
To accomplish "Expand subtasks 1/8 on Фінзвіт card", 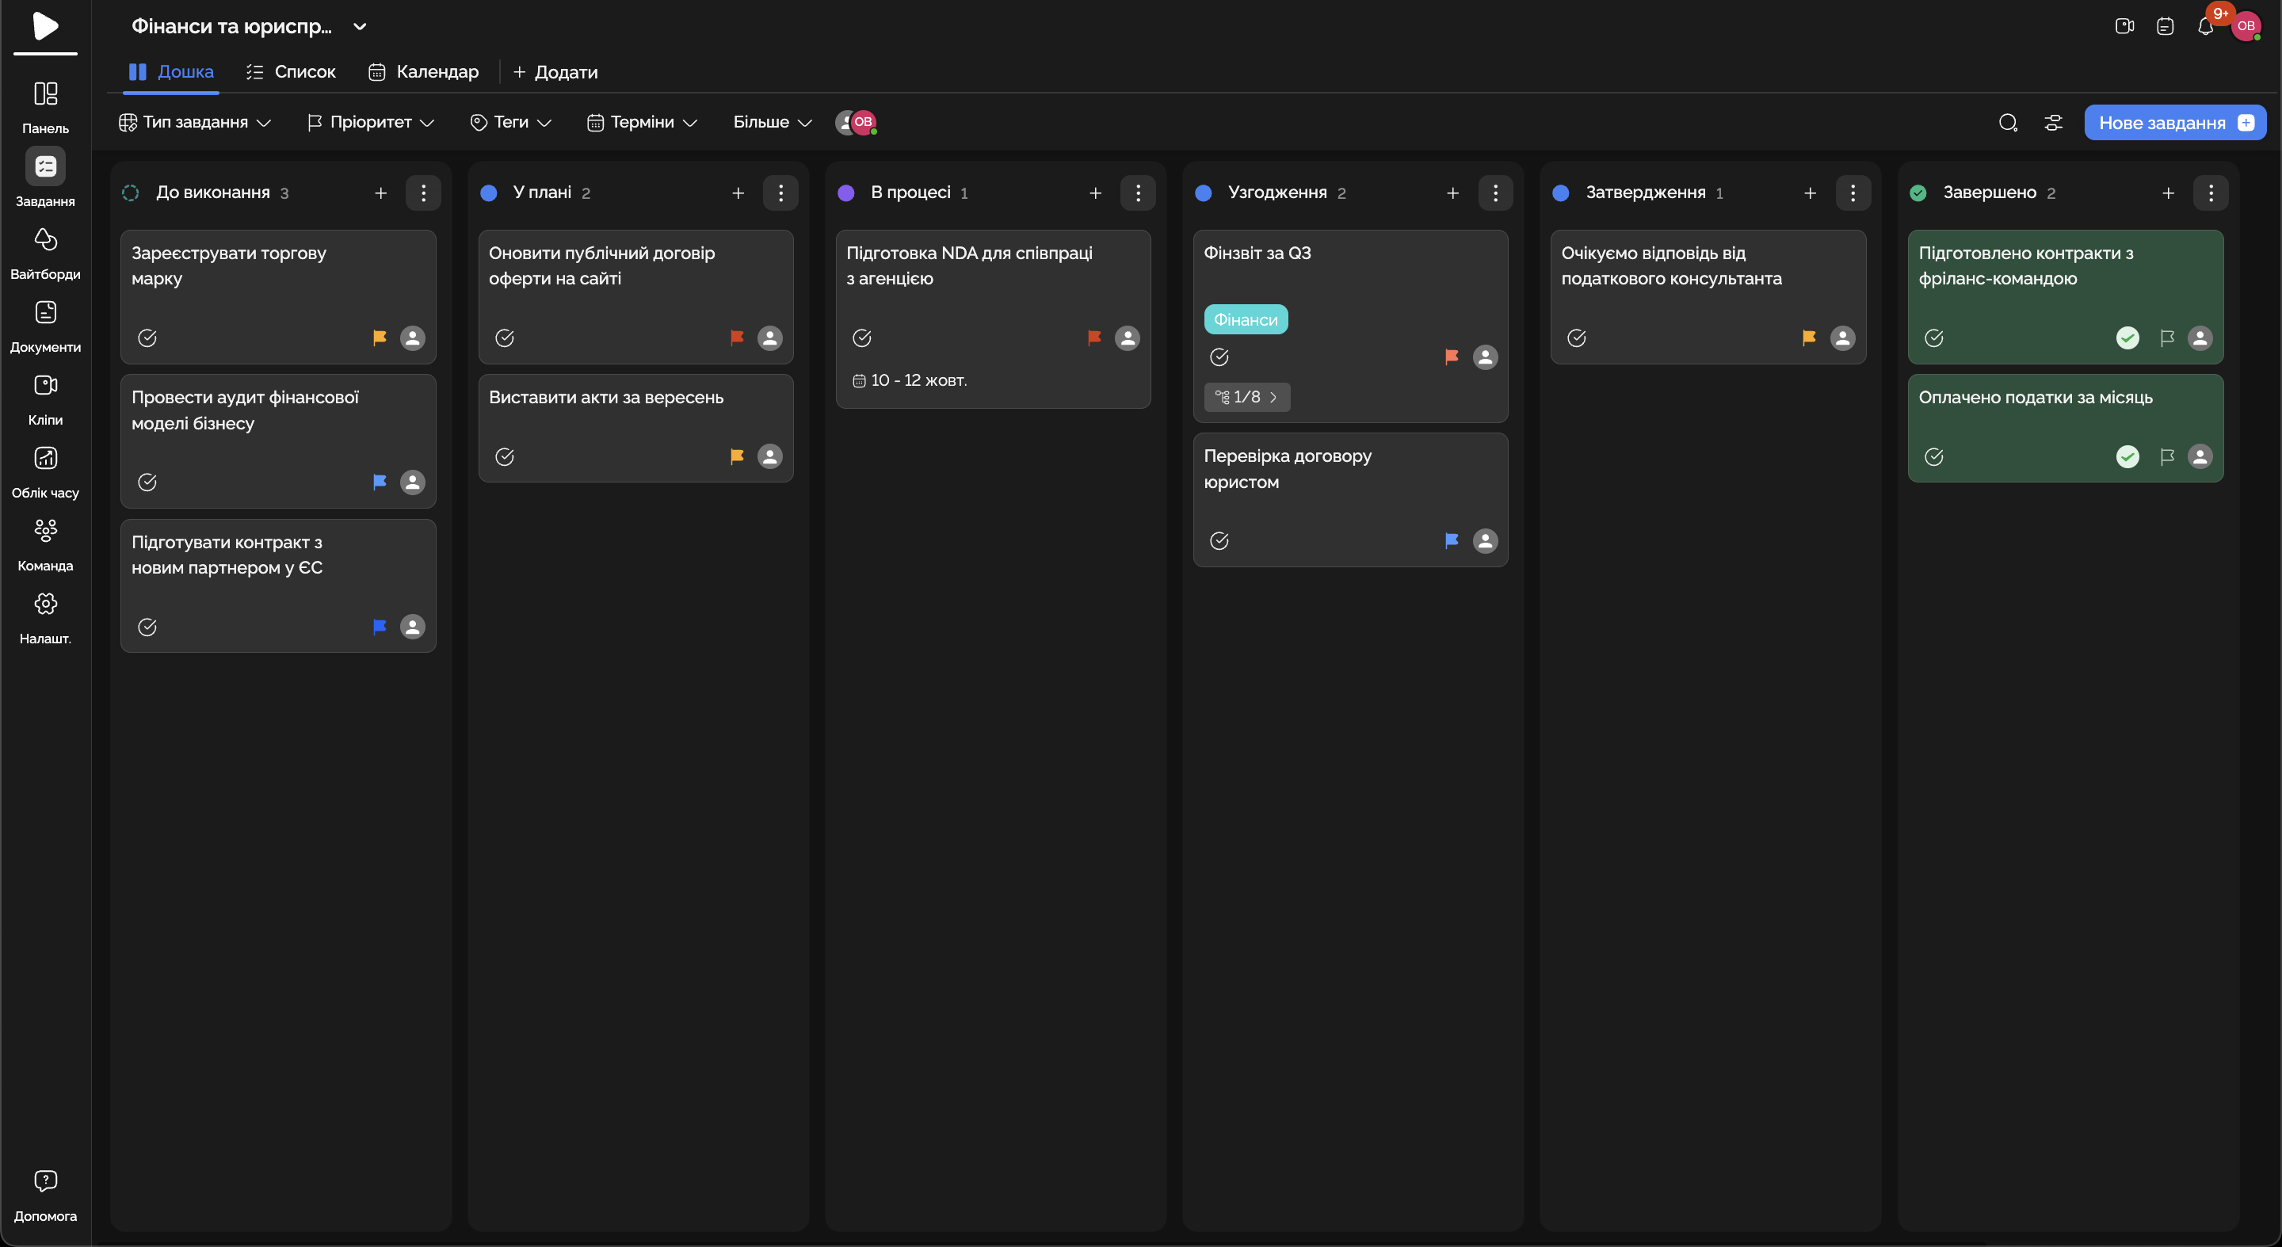I will [1246, 398].
